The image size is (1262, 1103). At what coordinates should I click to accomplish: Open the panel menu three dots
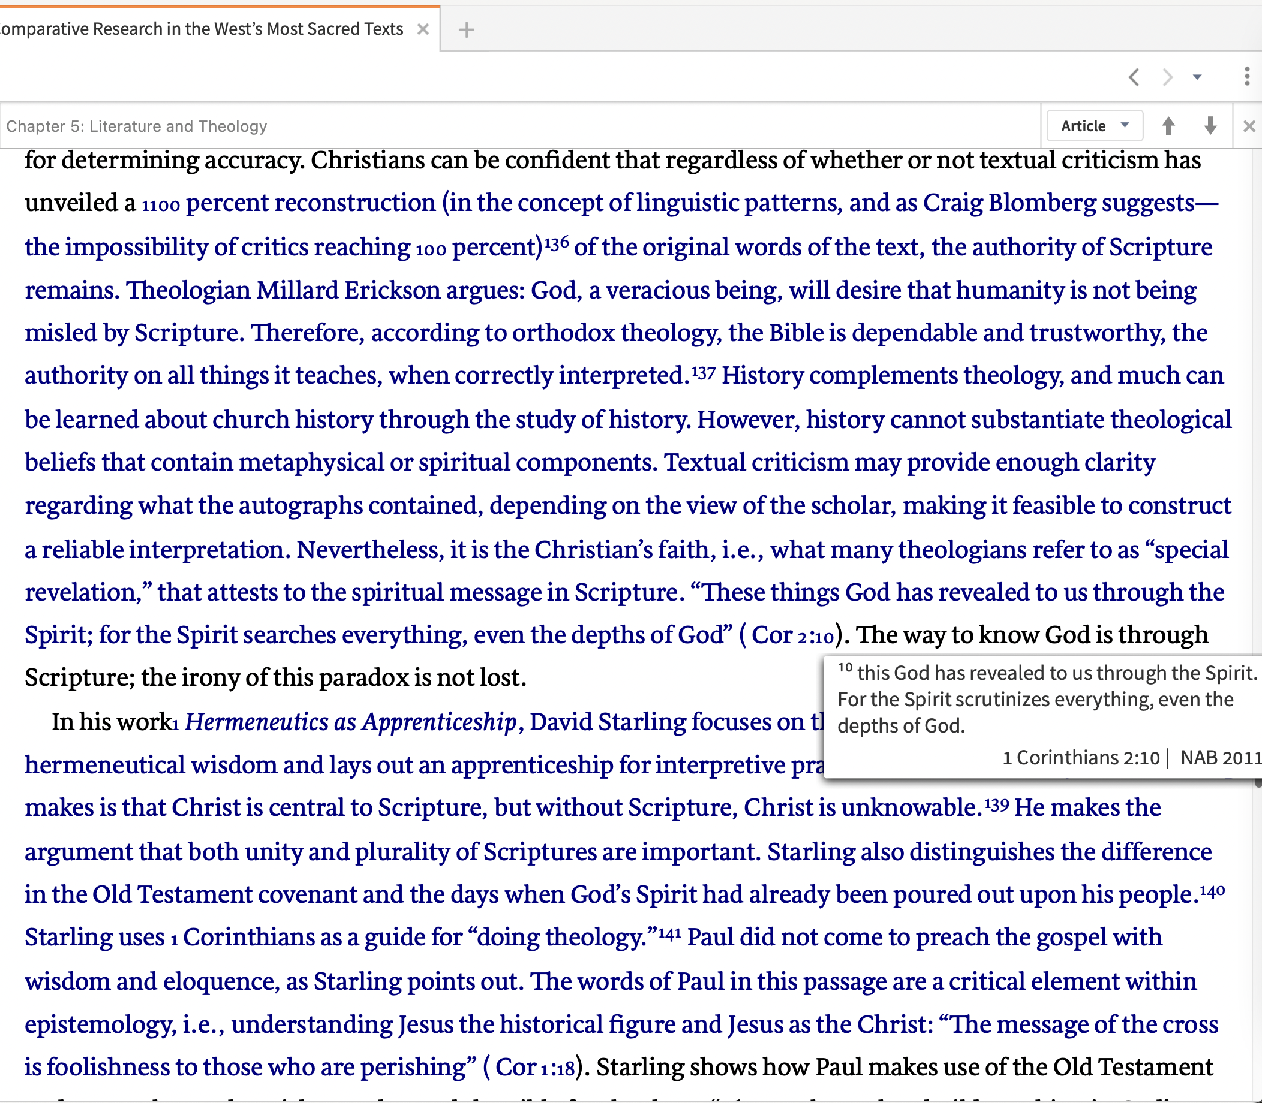coord(1247,76)
